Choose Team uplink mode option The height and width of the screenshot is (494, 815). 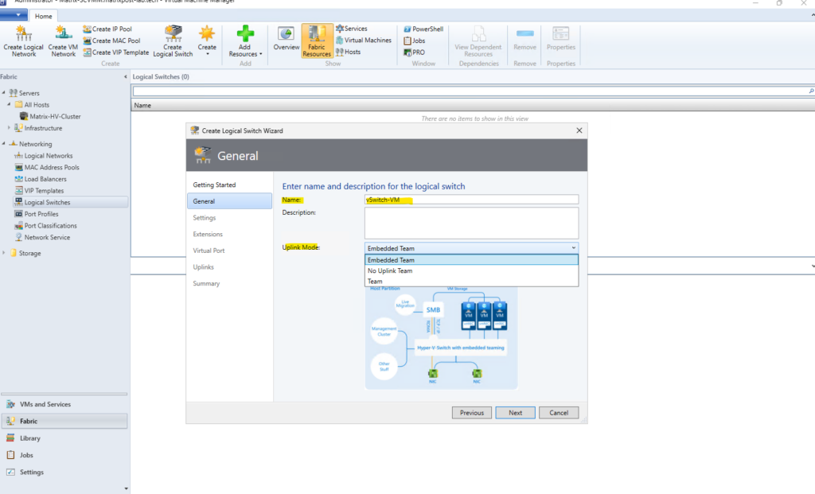click(x=471, y=281)
